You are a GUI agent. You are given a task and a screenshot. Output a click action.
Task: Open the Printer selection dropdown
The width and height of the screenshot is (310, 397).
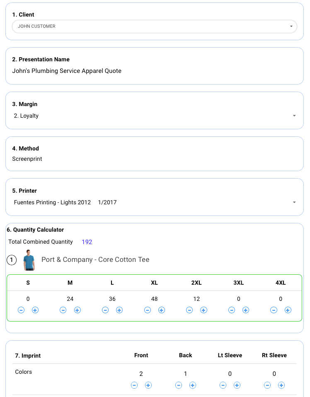pos(154,203)
